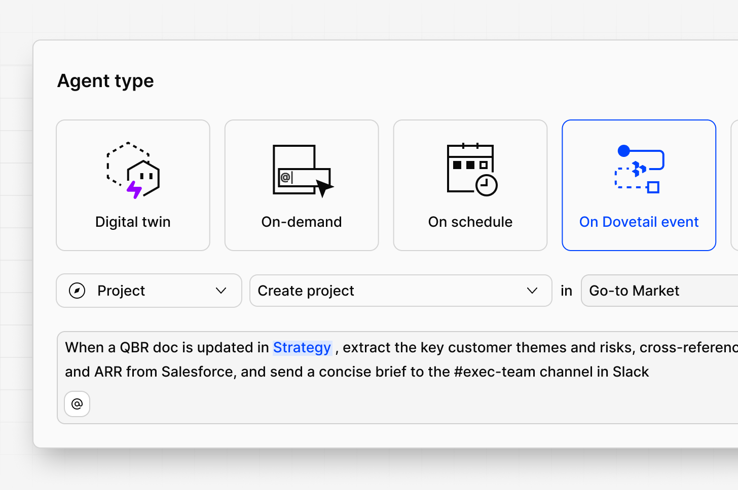Select On Dovetail event agent type
The width and height of the screenshot is (738, 490).
(639, 185)
